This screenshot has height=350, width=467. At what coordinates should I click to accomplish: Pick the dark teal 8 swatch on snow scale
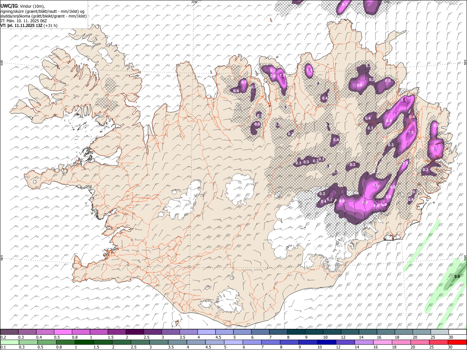point(296,332)
